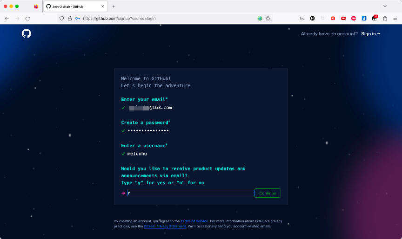Focus the y/n email preference input
Viewport: 402px width, 239px height.
point(191,193)
